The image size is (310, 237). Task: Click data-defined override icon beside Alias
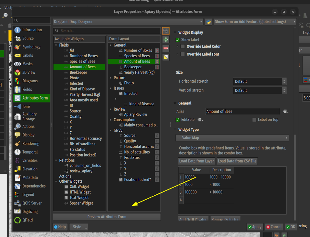[x=286, y=111]
